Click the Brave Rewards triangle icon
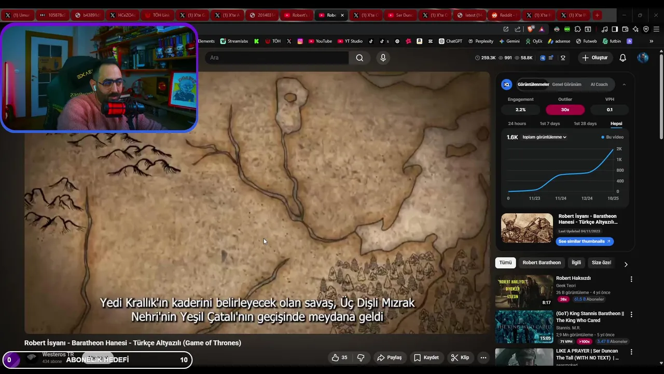 [542, 29]
